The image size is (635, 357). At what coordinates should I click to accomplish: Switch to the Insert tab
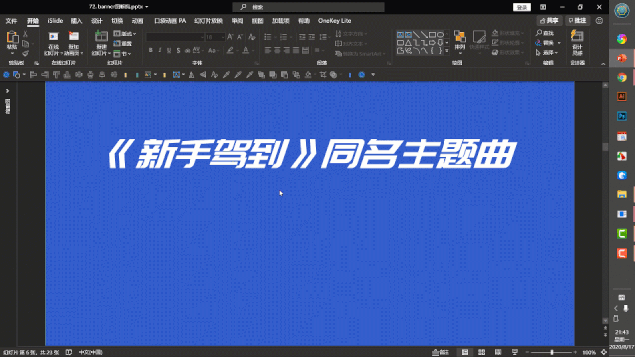[76, 21]
